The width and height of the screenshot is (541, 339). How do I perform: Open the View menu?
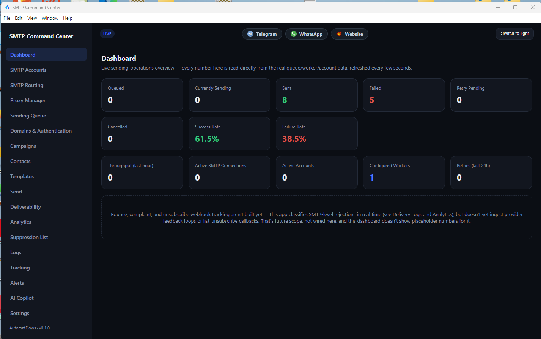(32, 18)
